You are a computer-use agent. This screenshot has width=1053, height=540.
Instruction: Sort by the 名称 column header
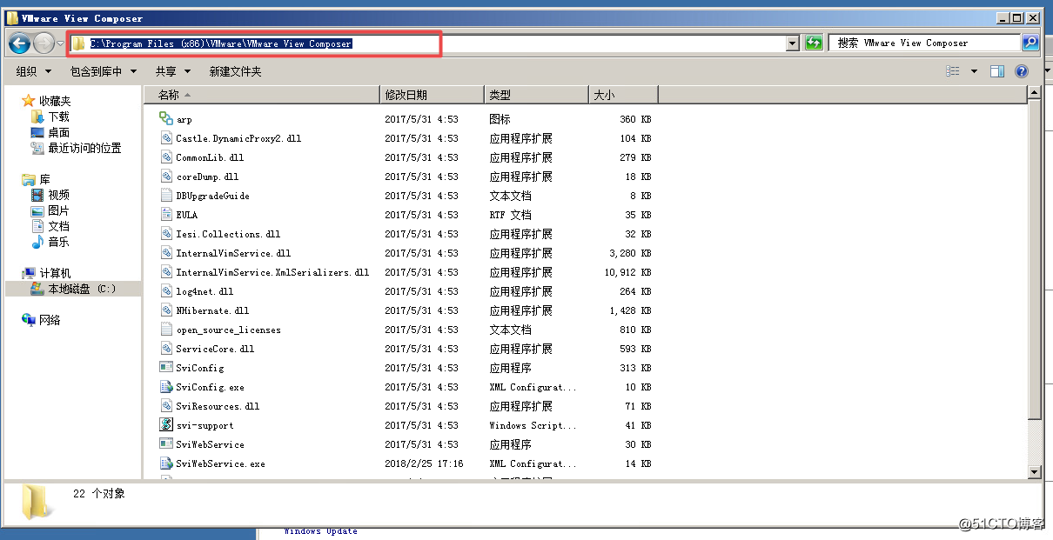[x=262, y=95]
